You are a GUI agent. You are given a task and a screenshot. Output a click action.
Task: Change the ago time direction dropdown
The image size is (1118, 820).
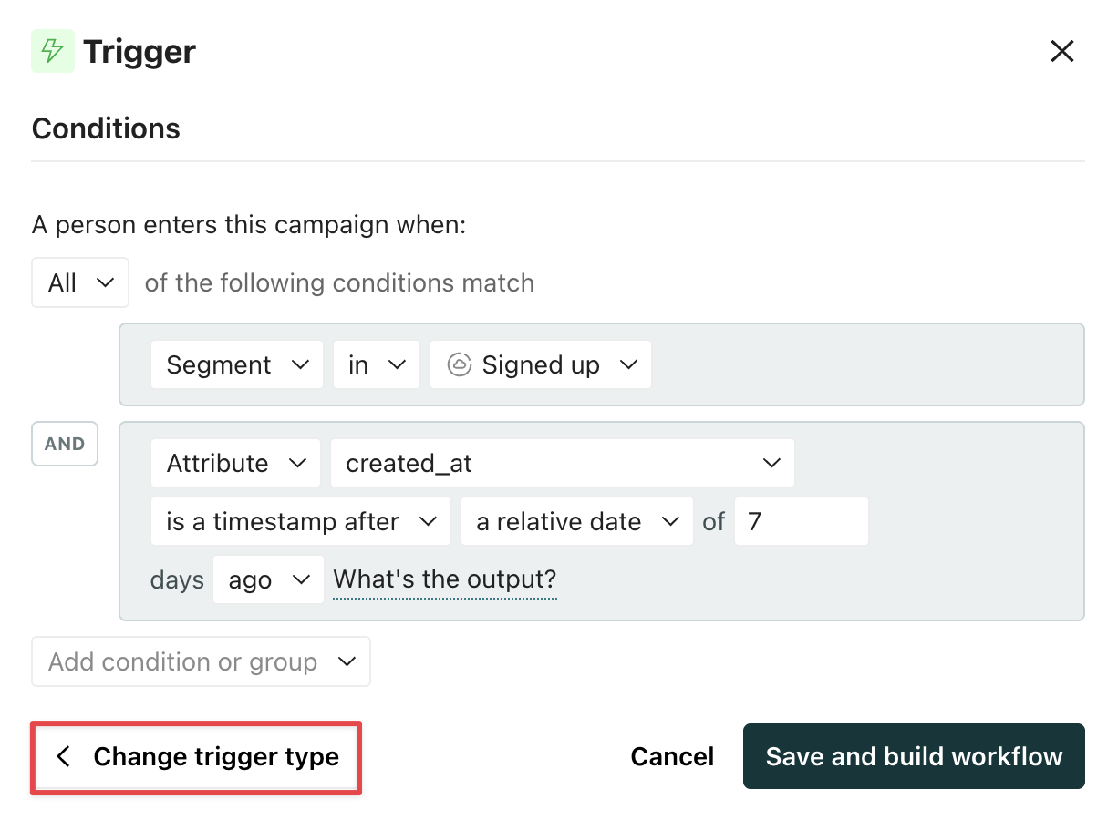click(x=267, y=579)
